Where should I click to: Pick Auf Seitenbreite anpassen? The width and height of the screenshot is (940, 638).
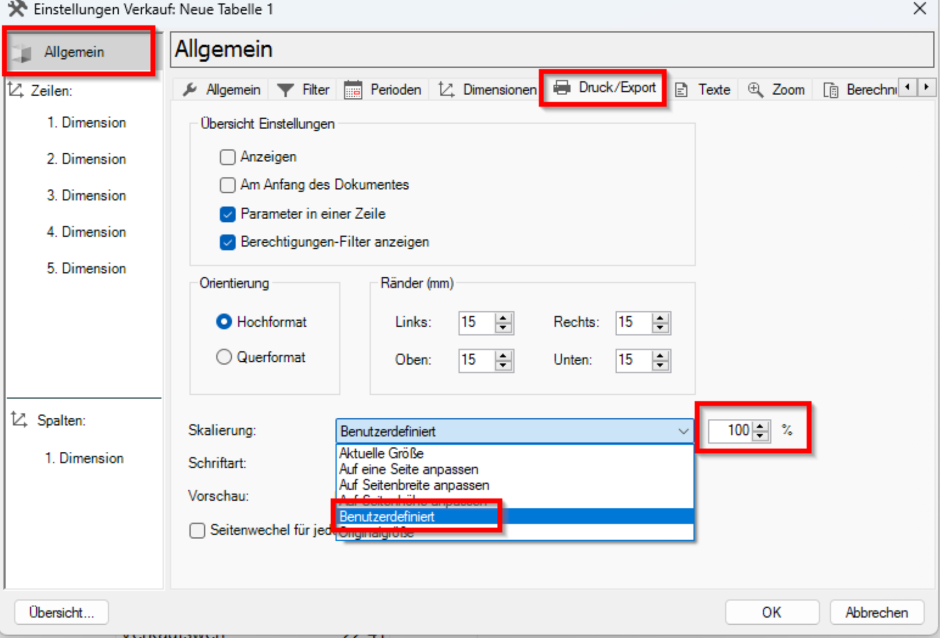pyautogui.click(x=514, y=485)
